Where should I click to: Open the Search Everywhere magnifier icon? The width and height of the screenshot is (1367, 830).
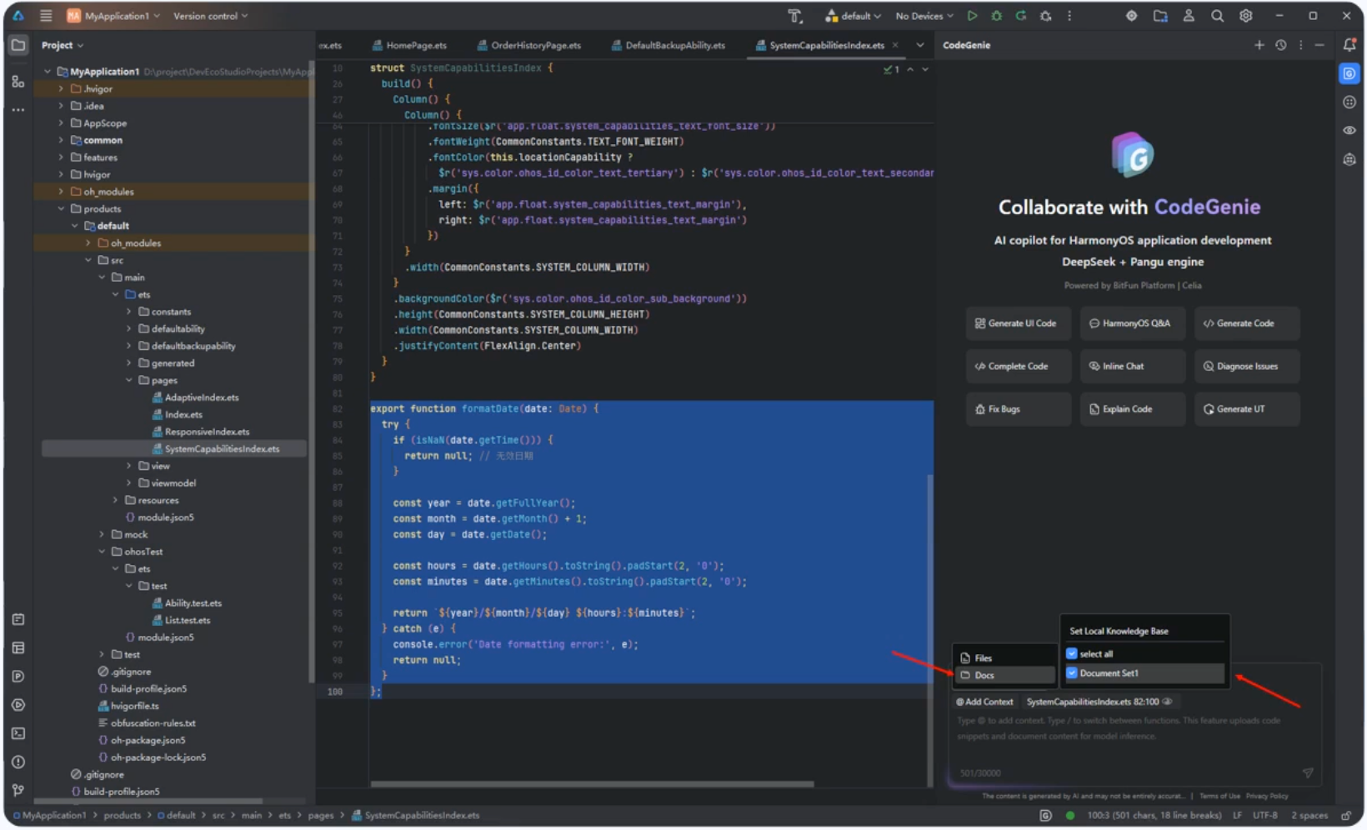point(1217,16)
